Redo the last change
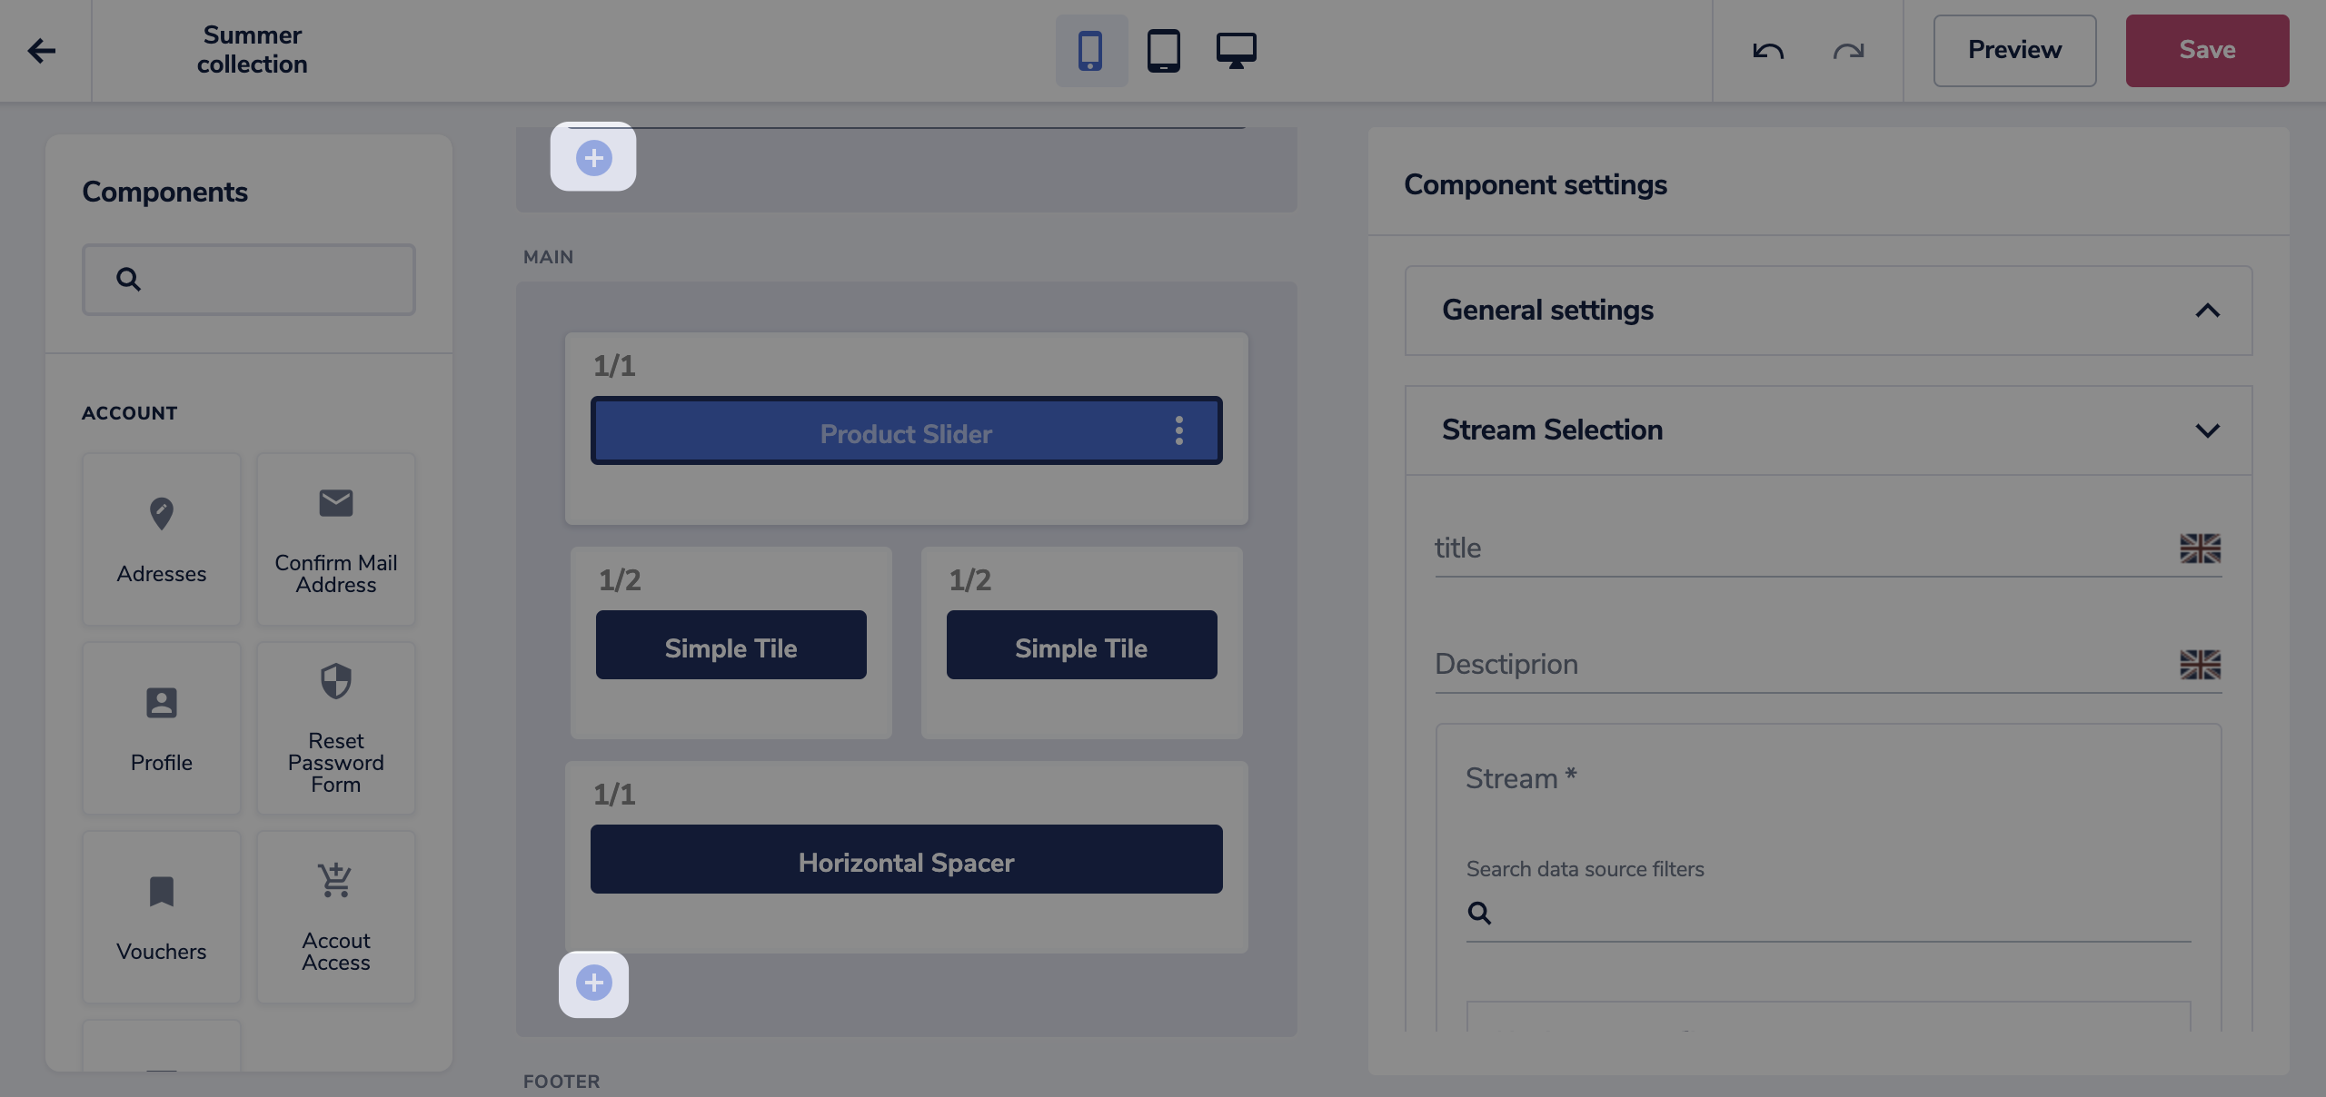Image resolution: width=2326 pixels, height=1097 pixels. tap(1848, 51)
